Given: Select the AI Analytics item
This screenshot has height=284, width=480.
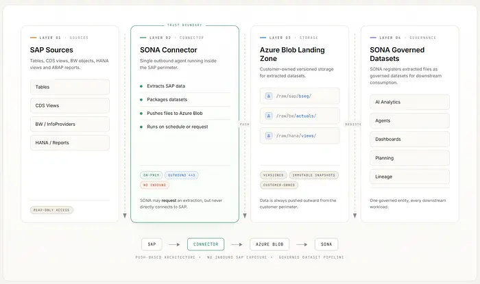Looking at the screenshot, I should point(409,102).
